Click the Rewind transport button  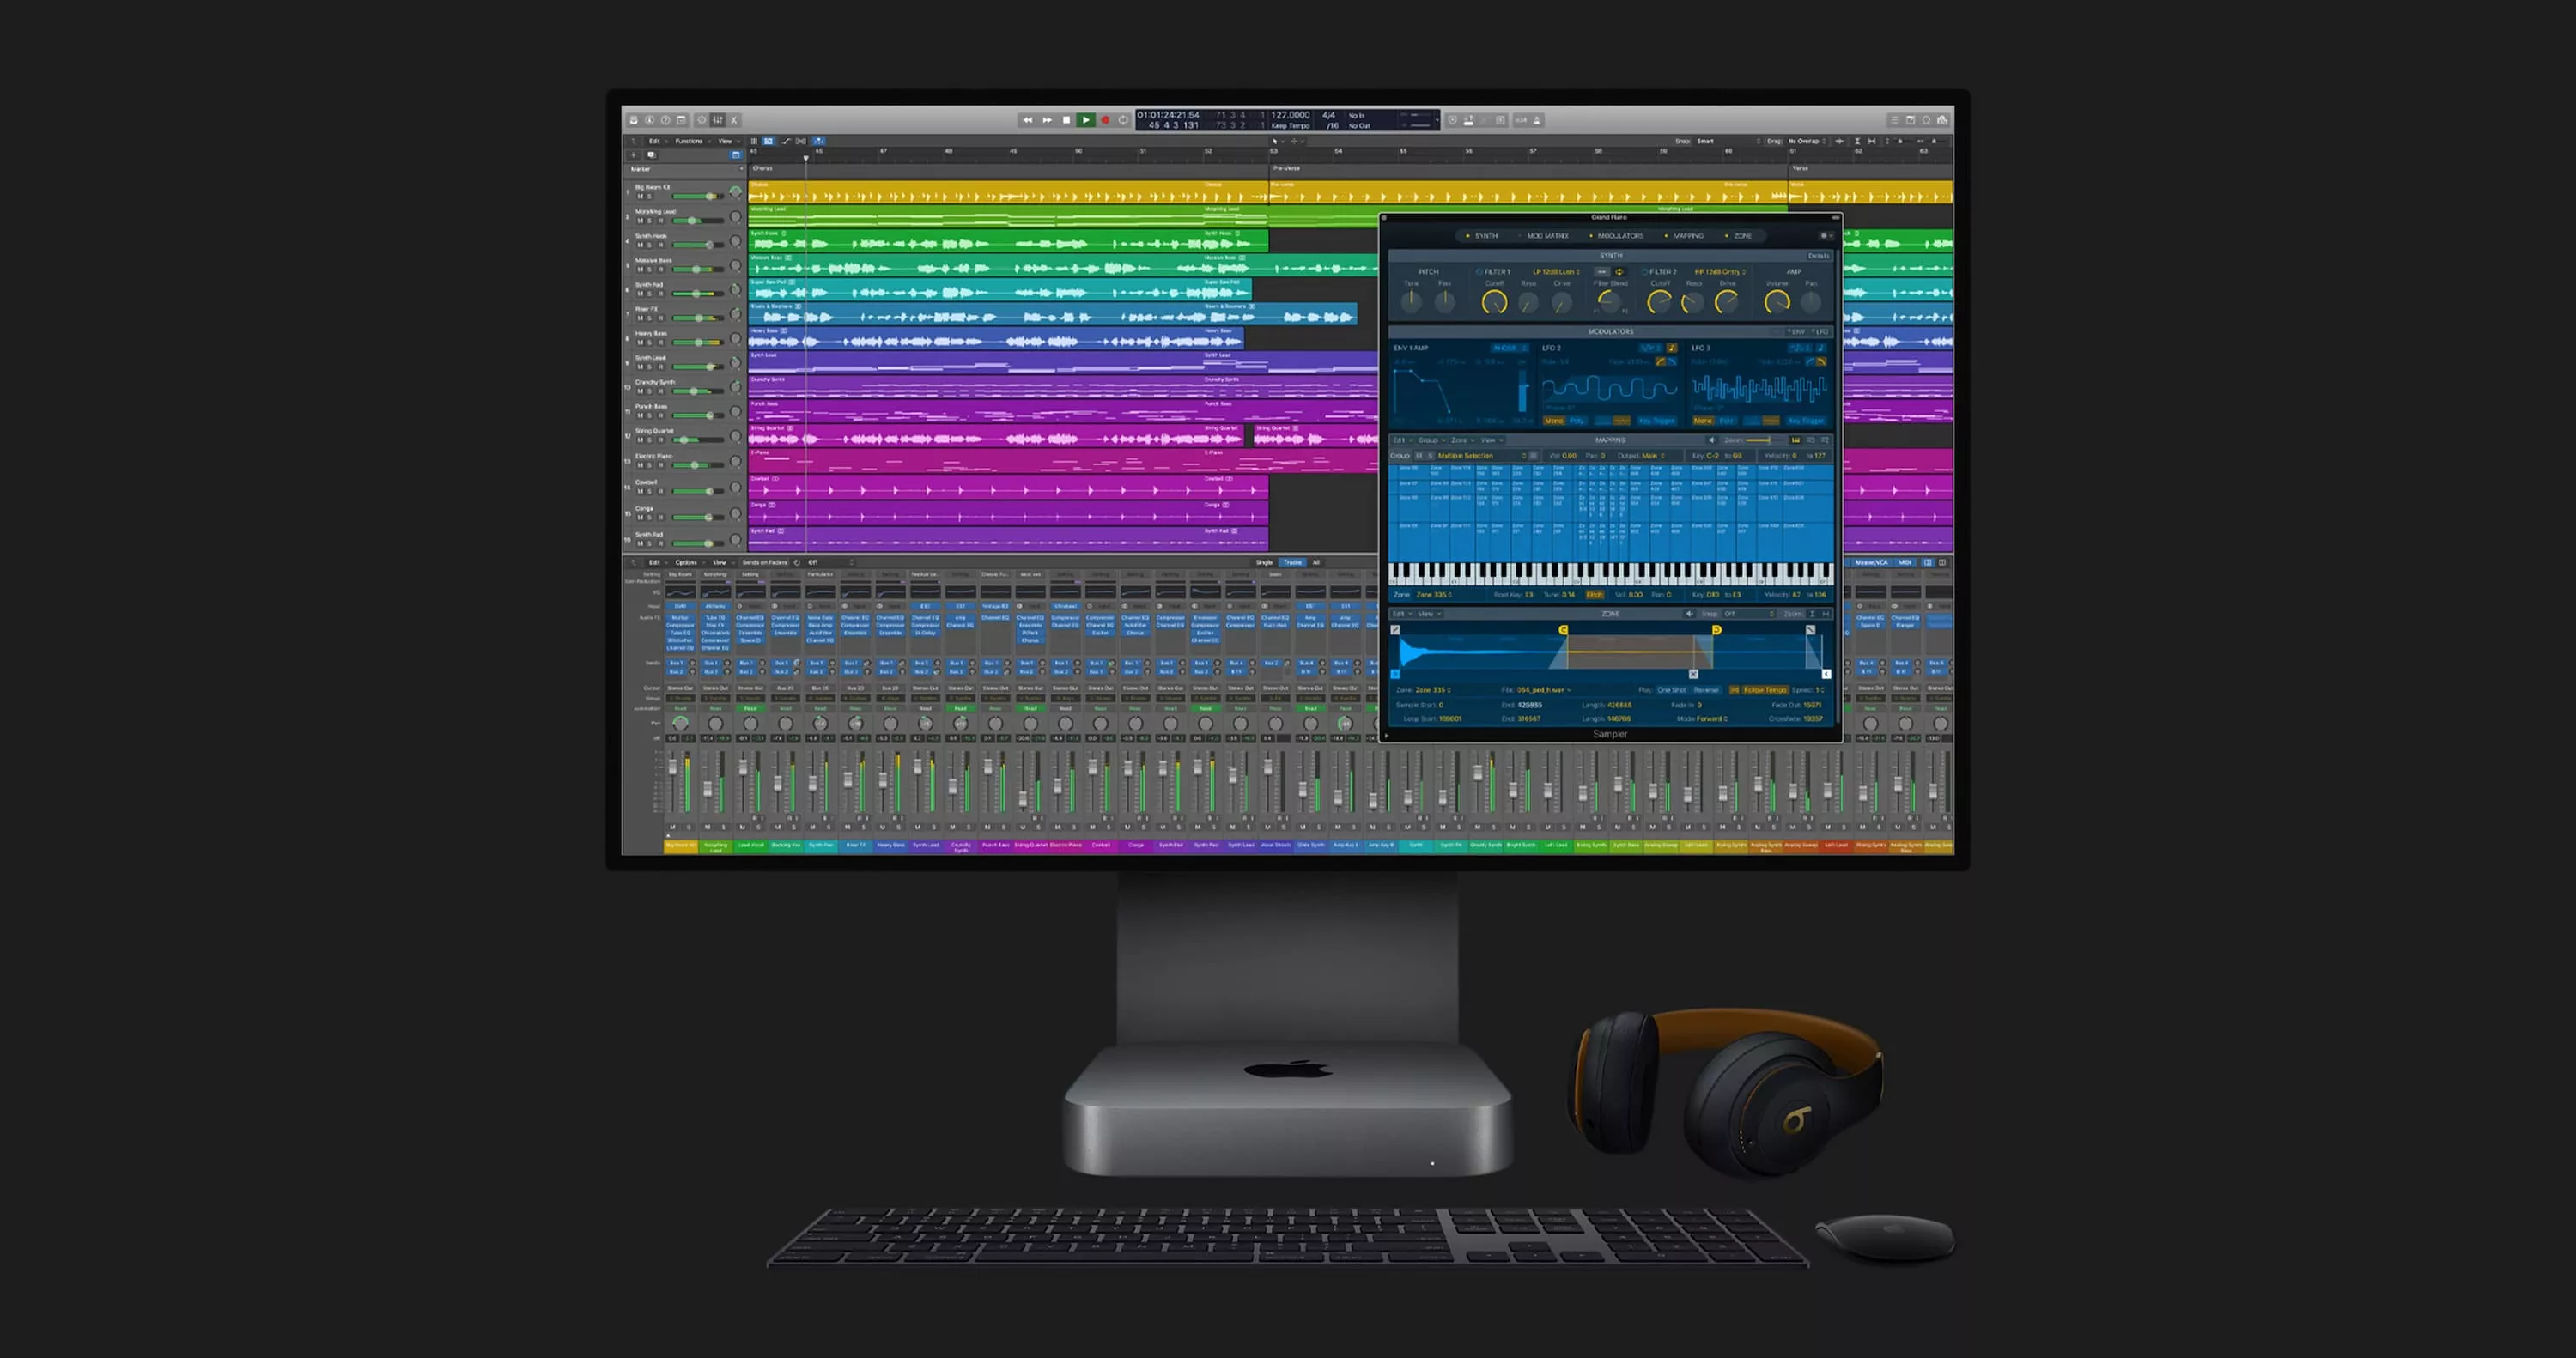pyautogui.click(x=1027, y=120)
